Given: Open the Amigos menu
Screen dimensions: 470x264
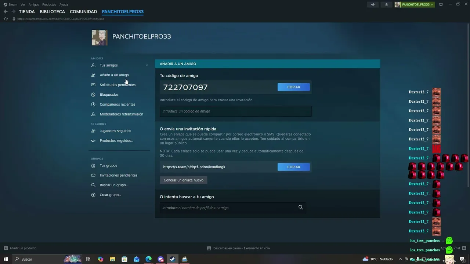Looking at the screenshot, I should pyautogui.click(x=34, y=4).
